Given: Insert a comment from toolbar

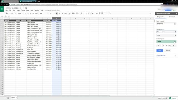Looking at the screenshot, I should (x=100, y=13).
